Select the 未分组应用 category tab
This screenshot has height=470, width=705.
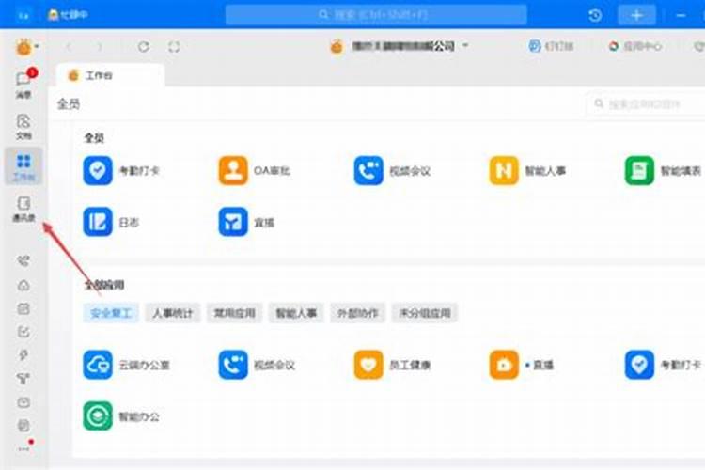pyautogui.click(x=425, y=313)
